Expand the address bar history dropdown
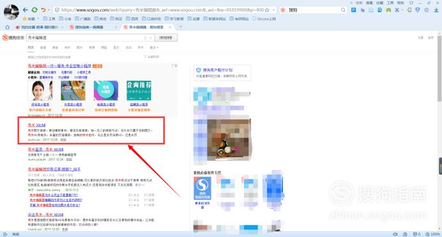Screen dimensions: 442x237 (x=273, y=10)
